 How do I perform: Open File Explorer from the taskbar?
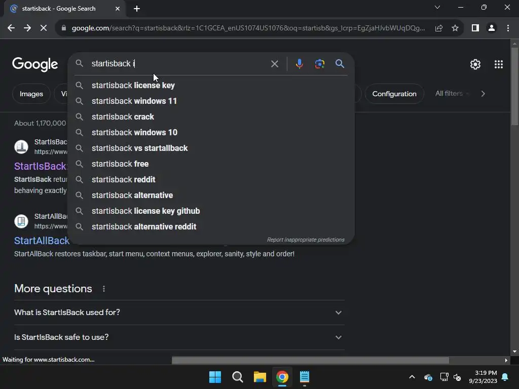tap(260, 377)
